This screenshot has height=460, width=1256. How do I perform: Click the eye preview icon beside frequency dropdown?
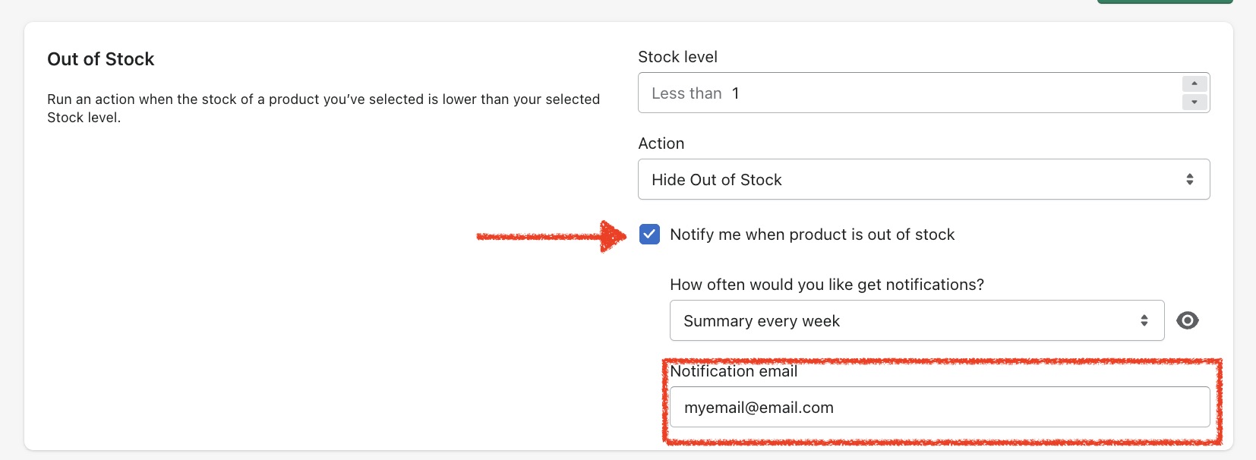[1187, 320]
